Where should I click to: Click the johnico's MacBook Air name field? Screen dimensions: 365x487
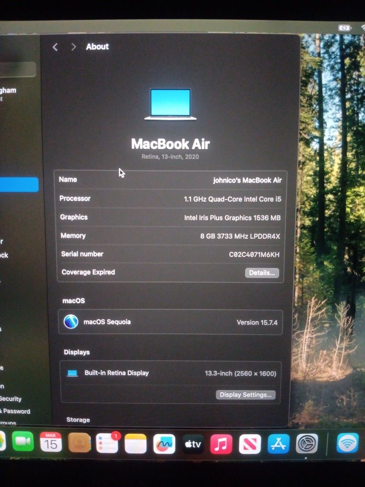pos(247,180)
